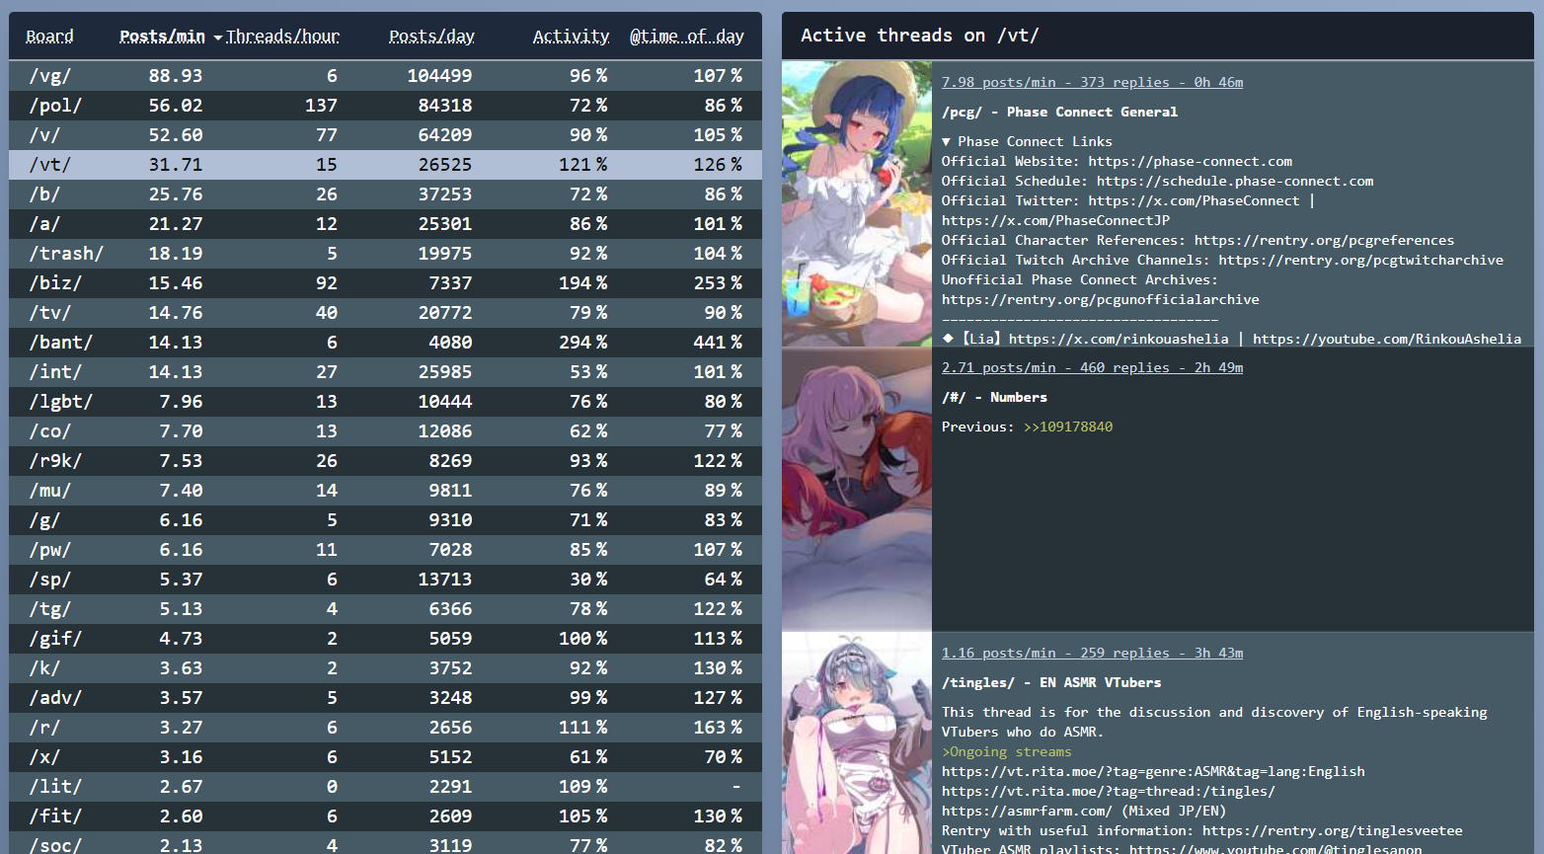Select the highlighted /vt/ board row
Image resolution: width=1544 pixels, height=854 pixels.
point(385,165)
